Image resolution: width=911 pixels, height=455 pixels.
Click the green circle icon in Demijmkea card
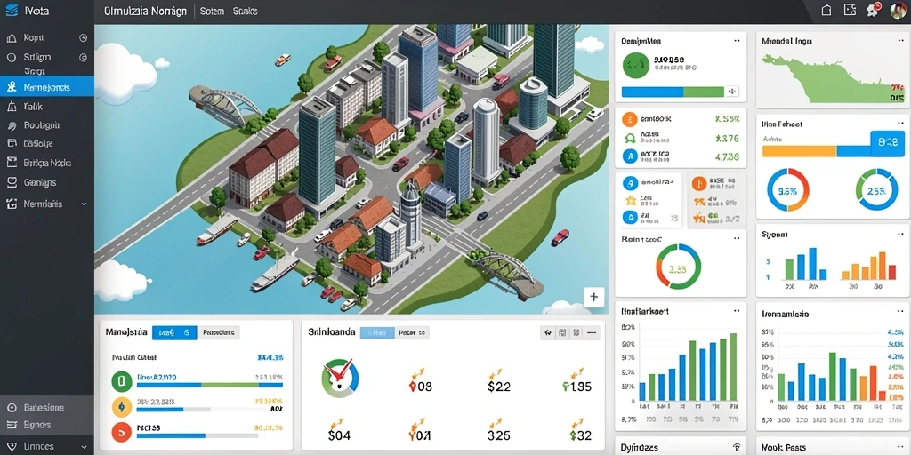tap(635, 64)
